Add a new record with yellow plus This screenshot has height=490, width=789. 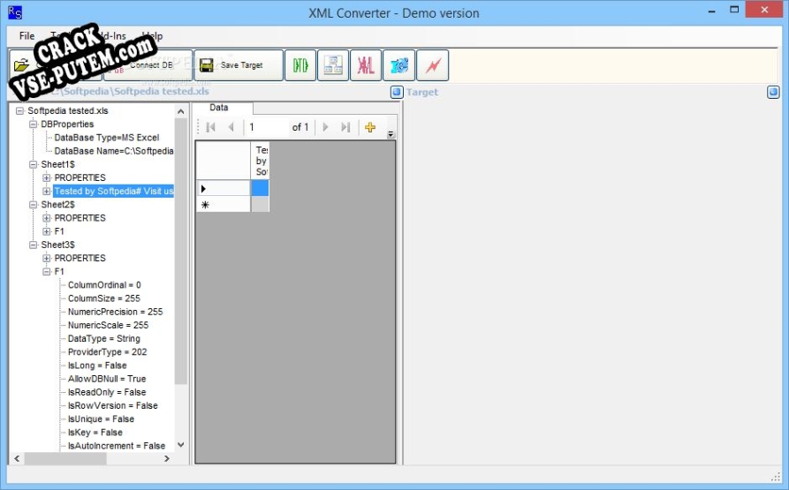[370, 127]
